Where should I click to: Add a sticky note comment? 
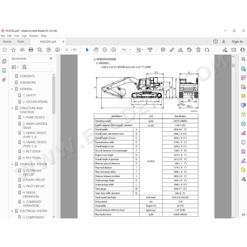(x=163, y=50)
